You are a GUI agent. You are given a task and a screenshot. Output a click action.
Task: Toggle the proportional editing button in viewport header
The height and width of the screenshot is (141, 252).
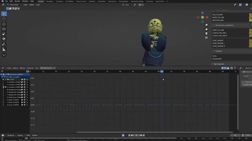[x=140, y=5]
